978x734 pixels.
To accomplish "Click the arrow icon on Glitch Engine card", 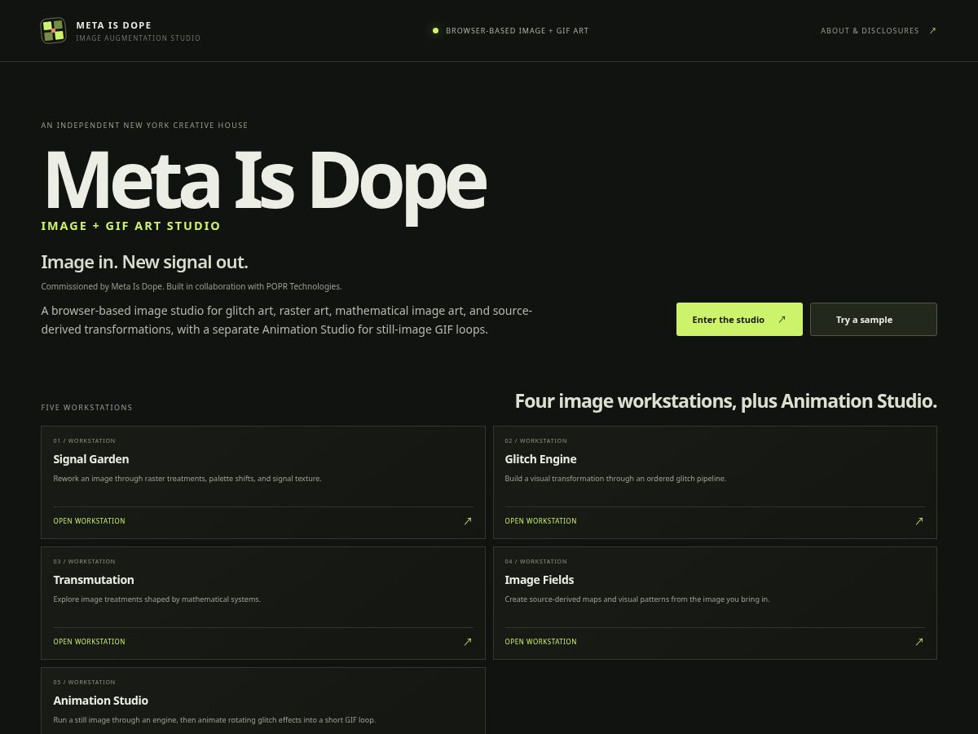I will click(919, 521).
